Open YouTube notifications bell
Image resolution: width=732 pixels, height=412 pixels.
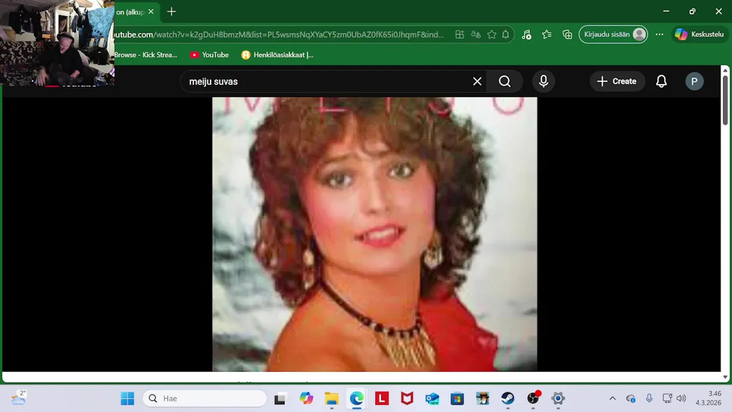tap(661, 81)
